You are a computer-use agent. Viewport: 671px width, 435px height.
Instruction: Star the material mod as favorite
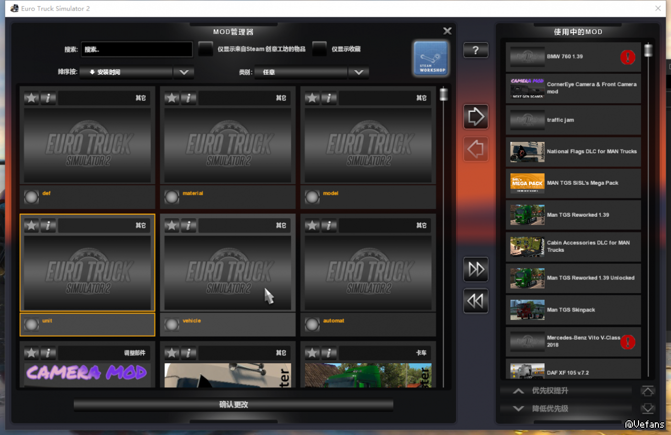pos(172,98)
